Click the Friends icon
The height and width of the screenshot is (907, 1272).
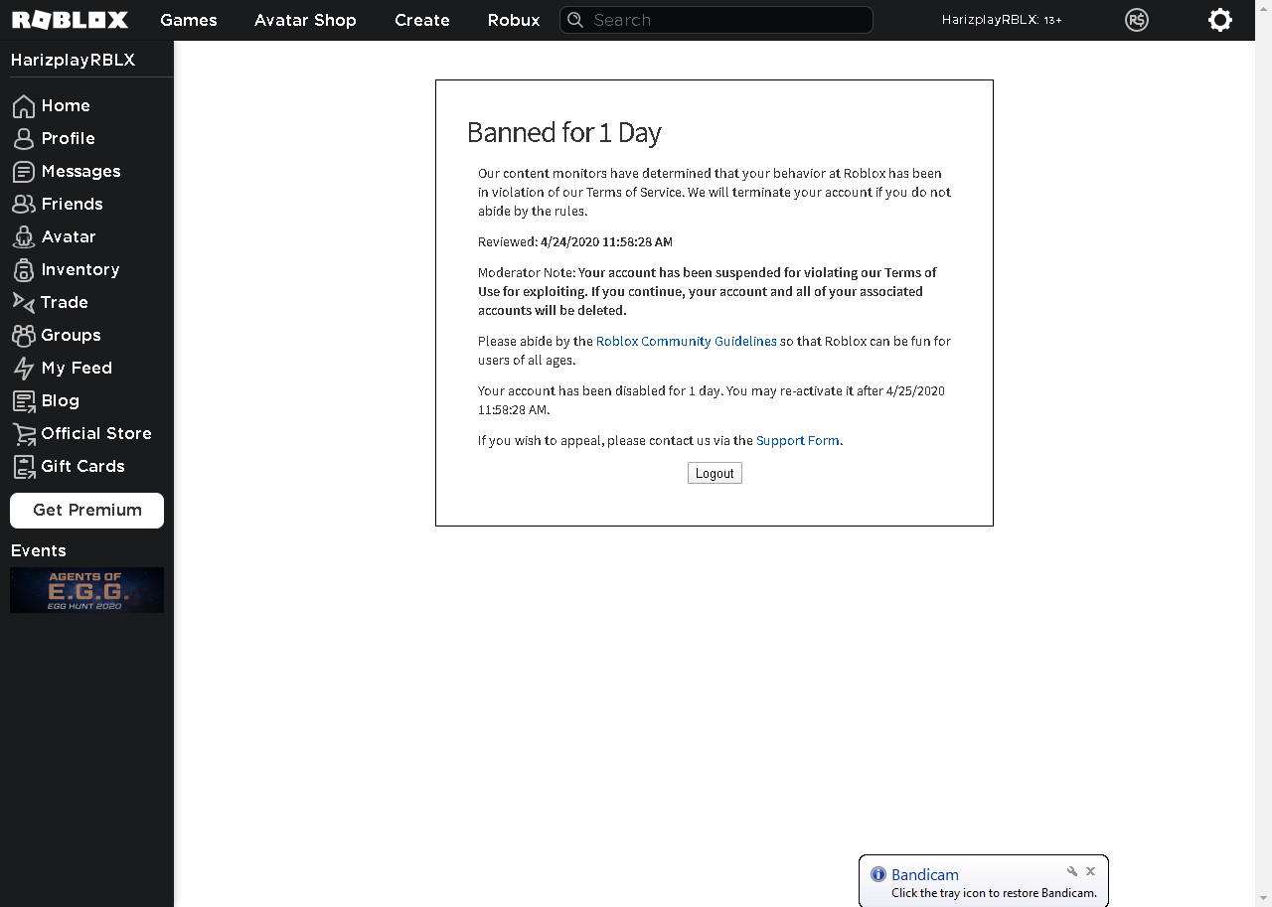[24, 205]
